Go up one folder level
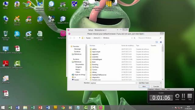The image size is (195, 110). coord(80,38)
